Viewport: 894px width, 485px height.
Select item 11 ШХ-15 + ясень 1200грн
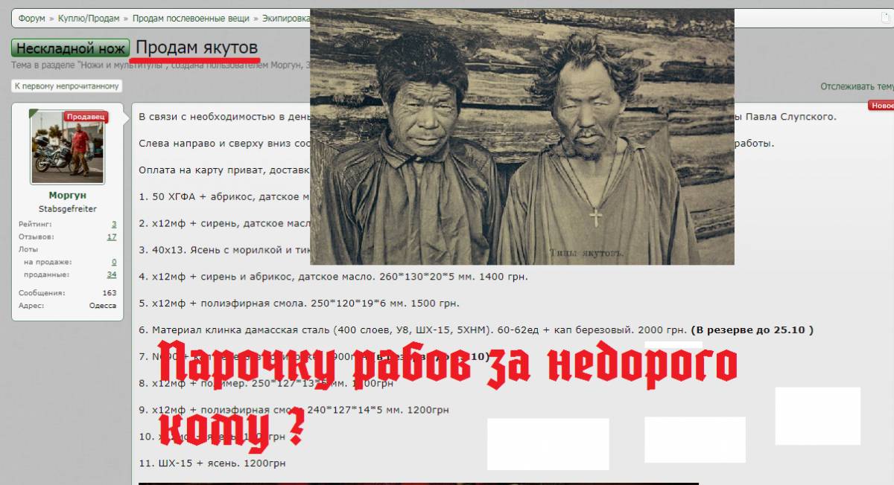[212, 463]
